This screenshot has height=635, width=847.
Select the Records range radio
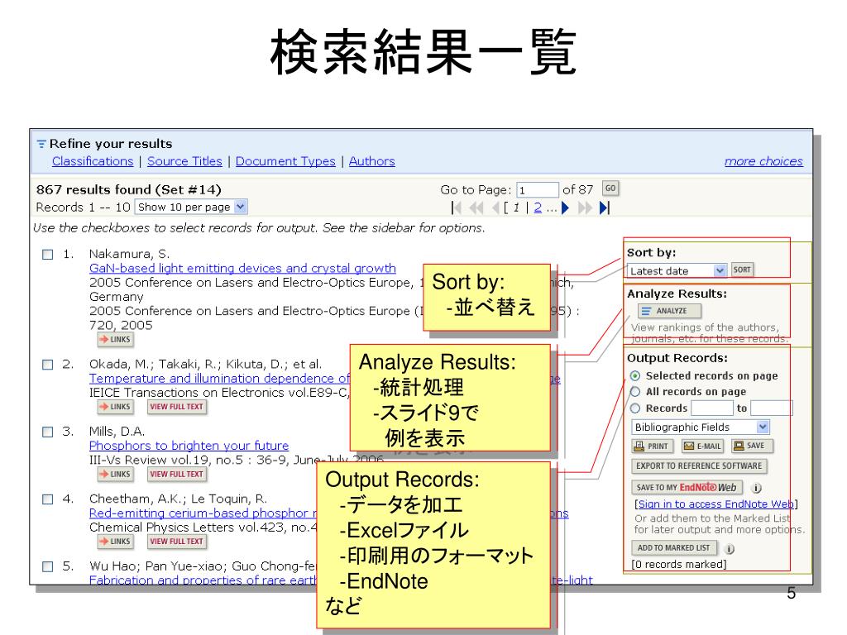click(635, 408)
